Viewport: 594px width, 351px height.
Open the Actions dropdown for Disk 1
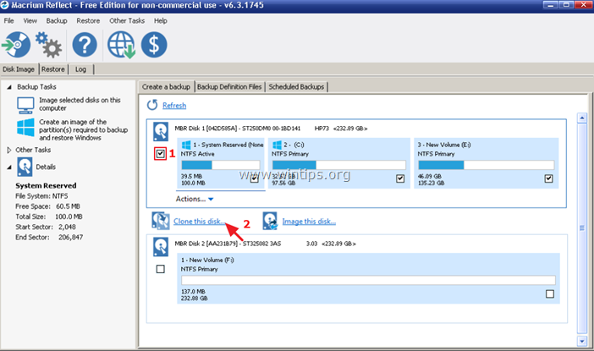(x=195, y=199)
